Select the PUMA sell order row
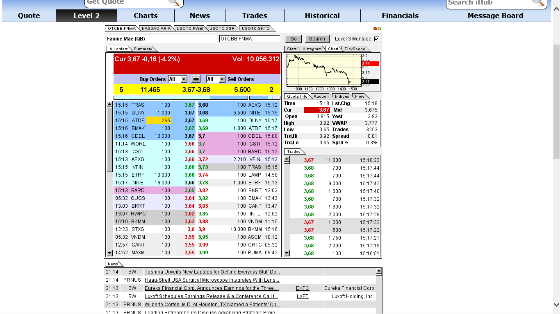 point(239,253)
